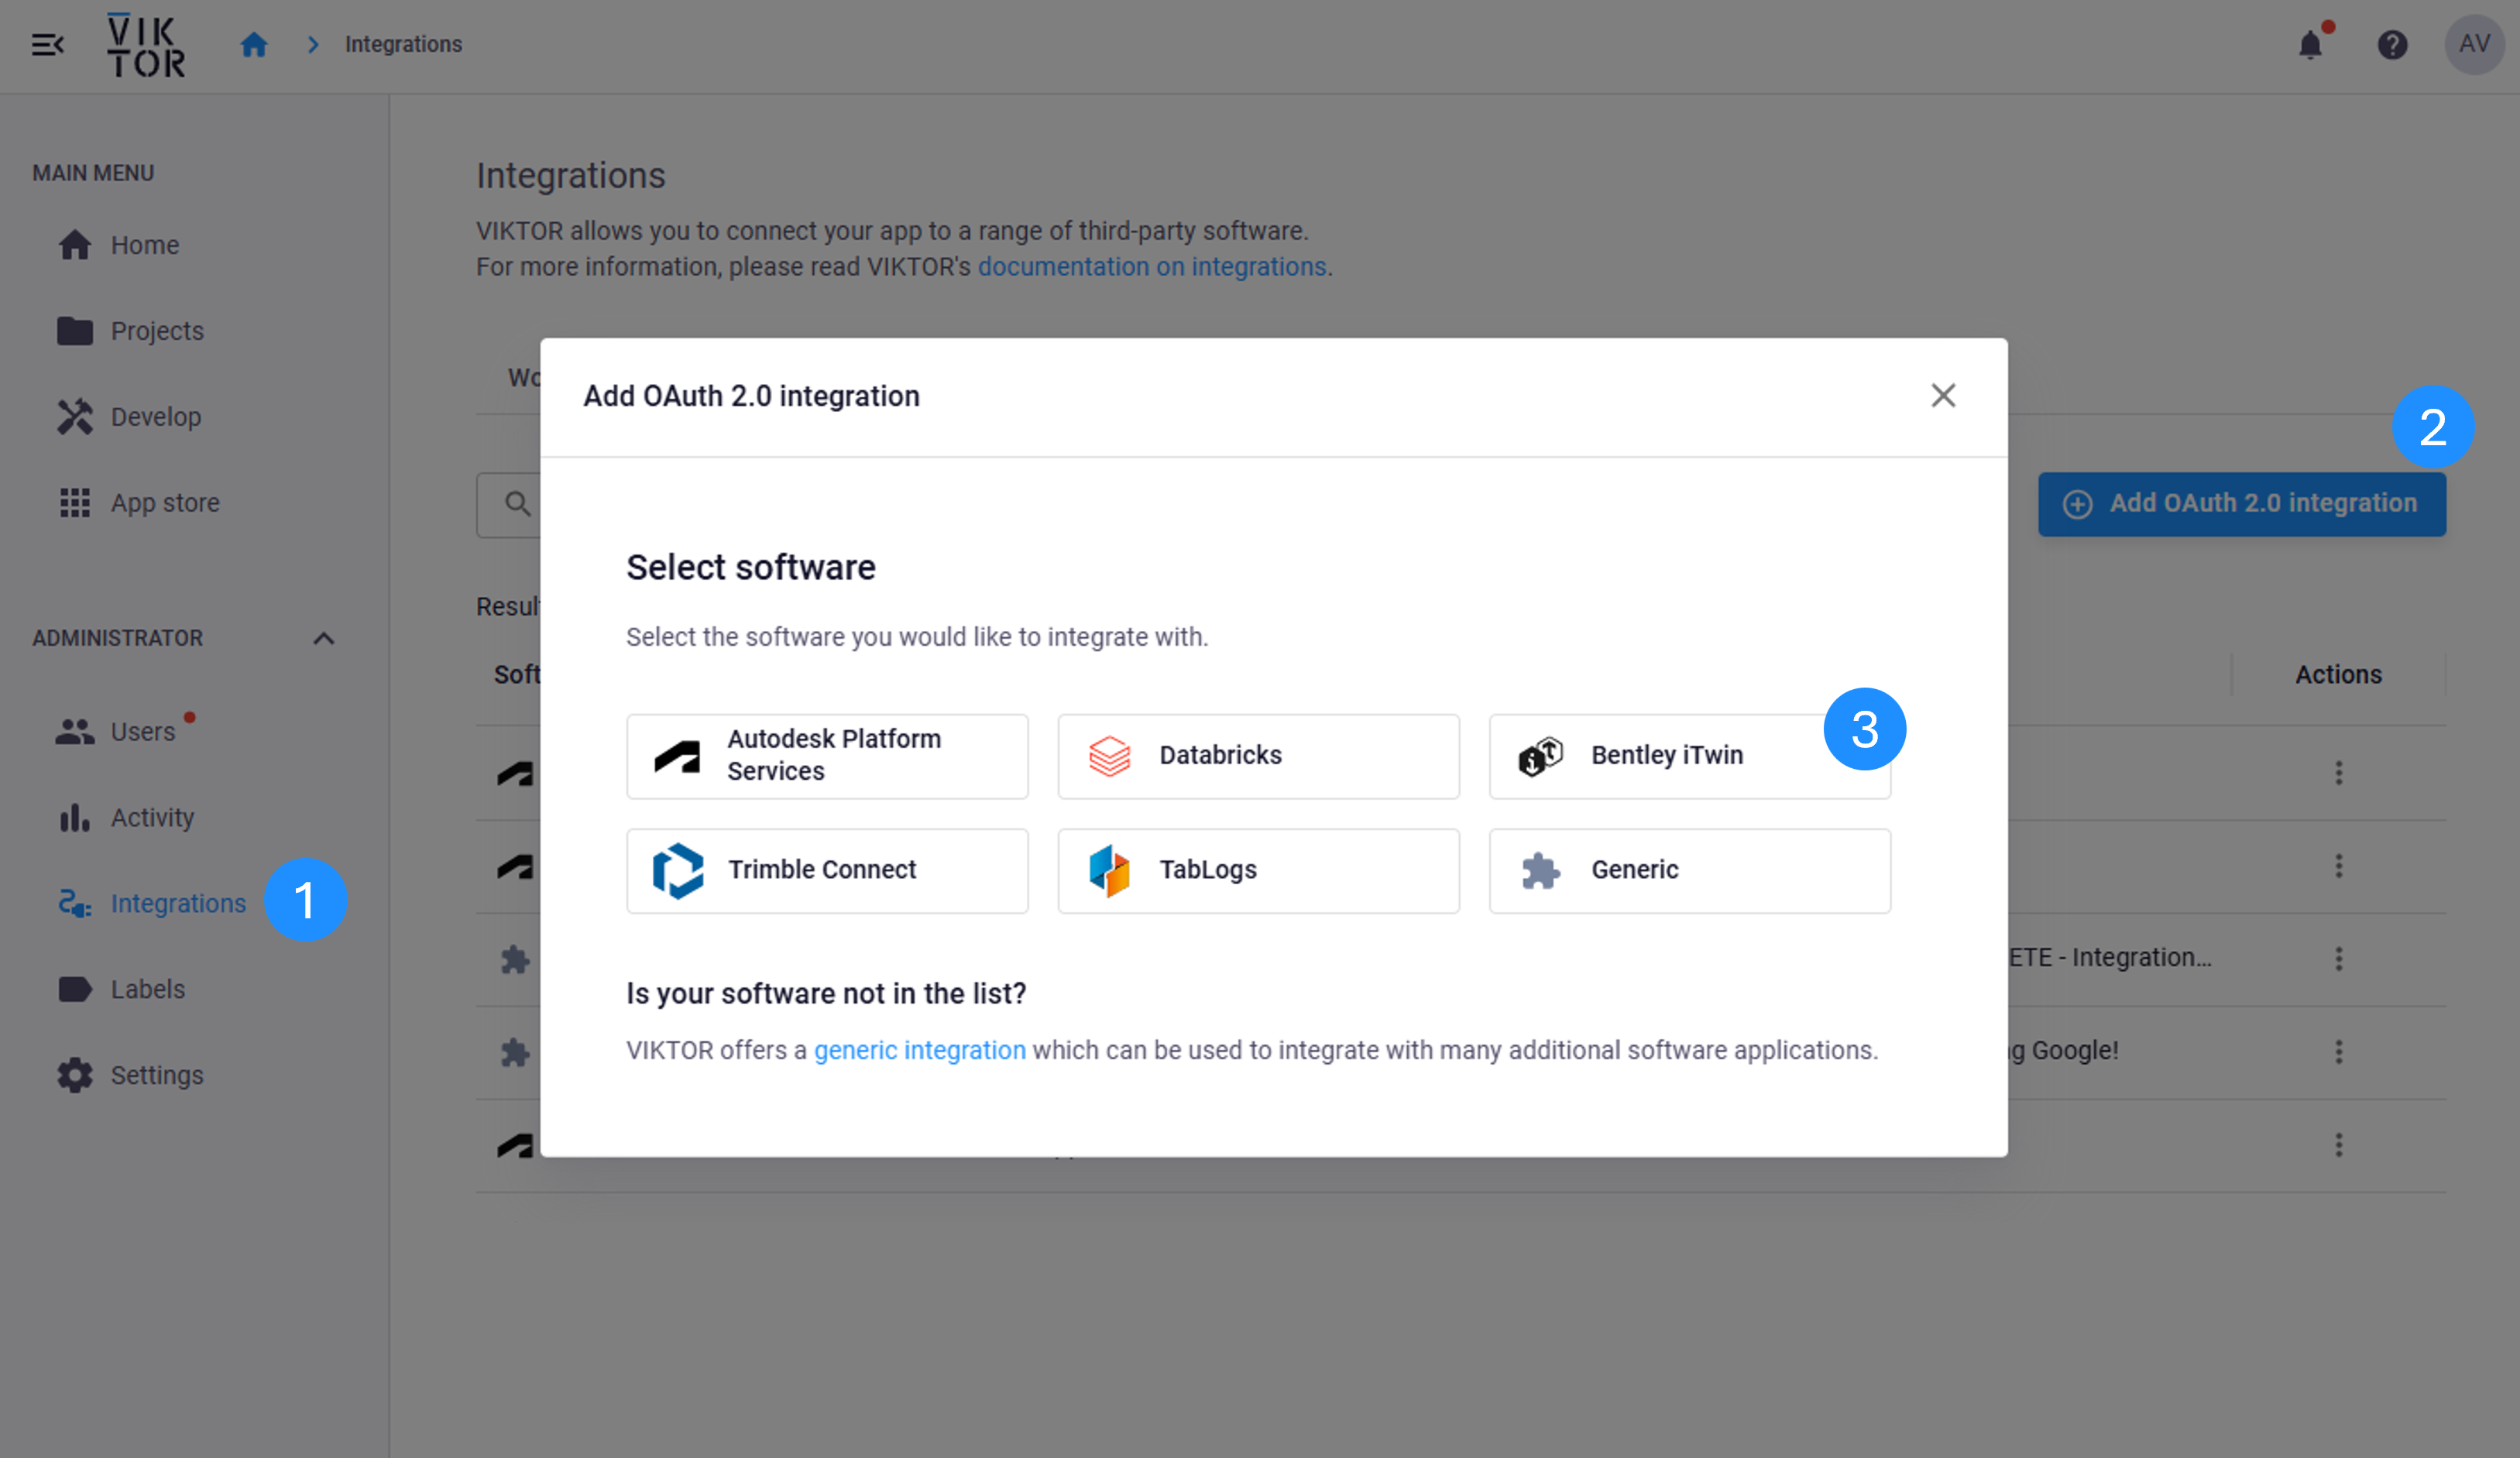Screen dimensions: 2520x1458
Task: Collapse the ADMINISTRATOR section chevron
Action: (x=323, y=639)
